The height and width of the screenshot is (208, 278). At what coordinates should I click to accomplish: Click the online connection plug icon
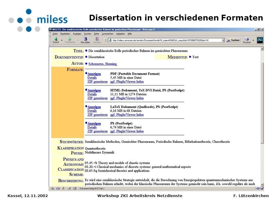[258, 189]
